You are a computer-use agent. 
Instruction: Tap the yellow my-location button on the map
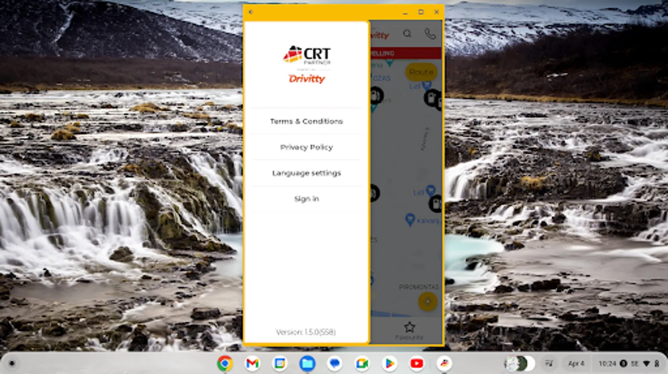pyautogui.click(x=428, y=302)
